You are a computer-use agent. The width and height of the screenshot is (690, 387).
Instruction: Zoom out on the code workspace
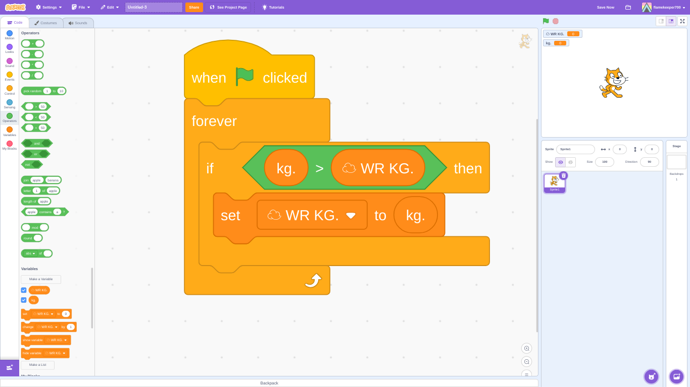[527, 361]
